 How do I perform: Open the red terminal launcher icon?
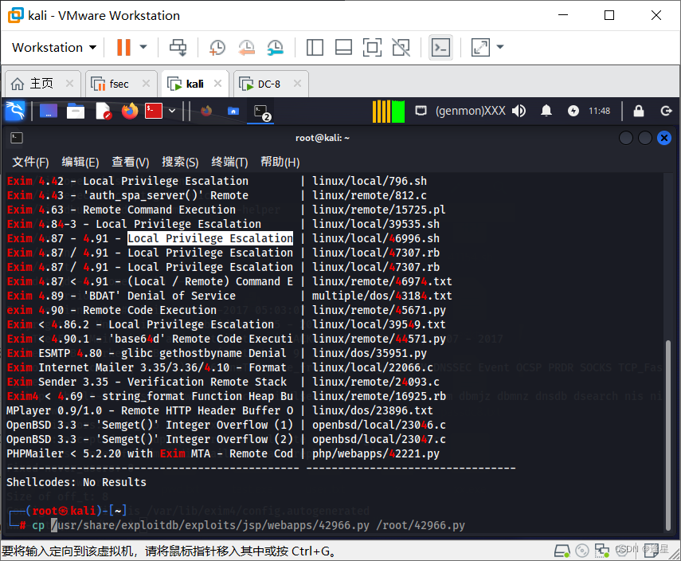coord(154,111)
